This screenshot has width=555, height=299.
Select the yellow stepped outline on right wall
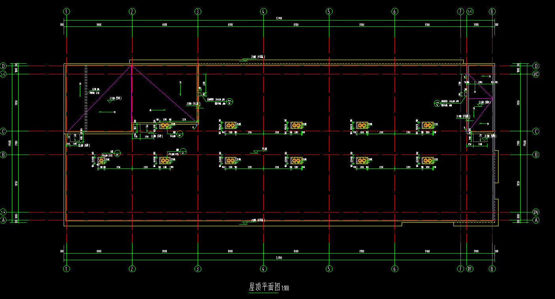[496, 167]
